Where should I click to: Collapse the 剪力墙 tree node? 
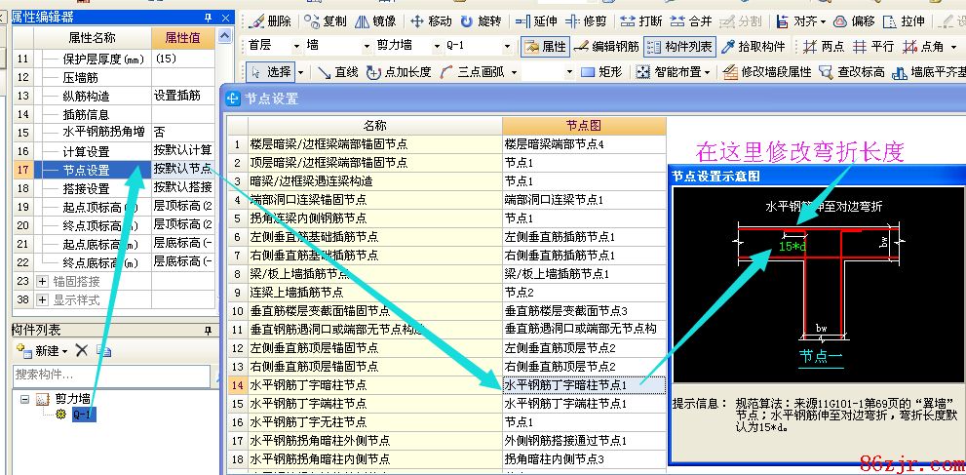click(24, 399)
